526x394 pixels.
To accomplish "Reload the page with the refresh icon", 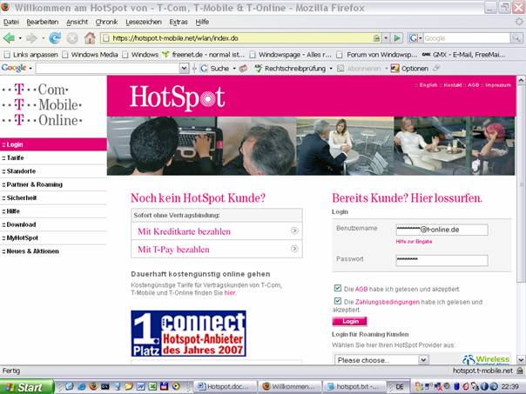I will click(x=55, y=38).
